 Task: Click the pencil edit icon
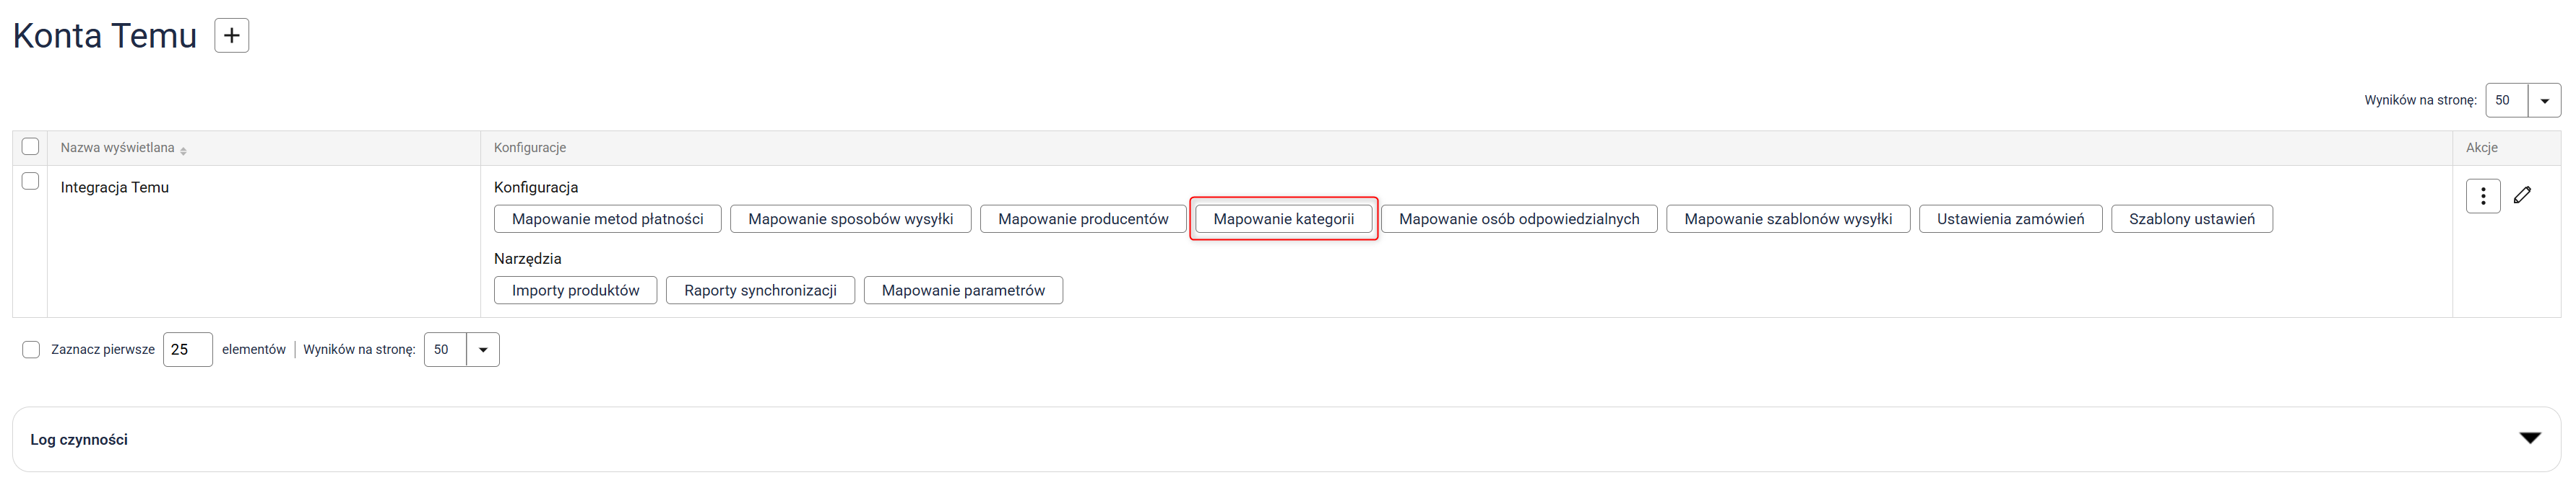pyautogui.click(x=2522, y=195)
